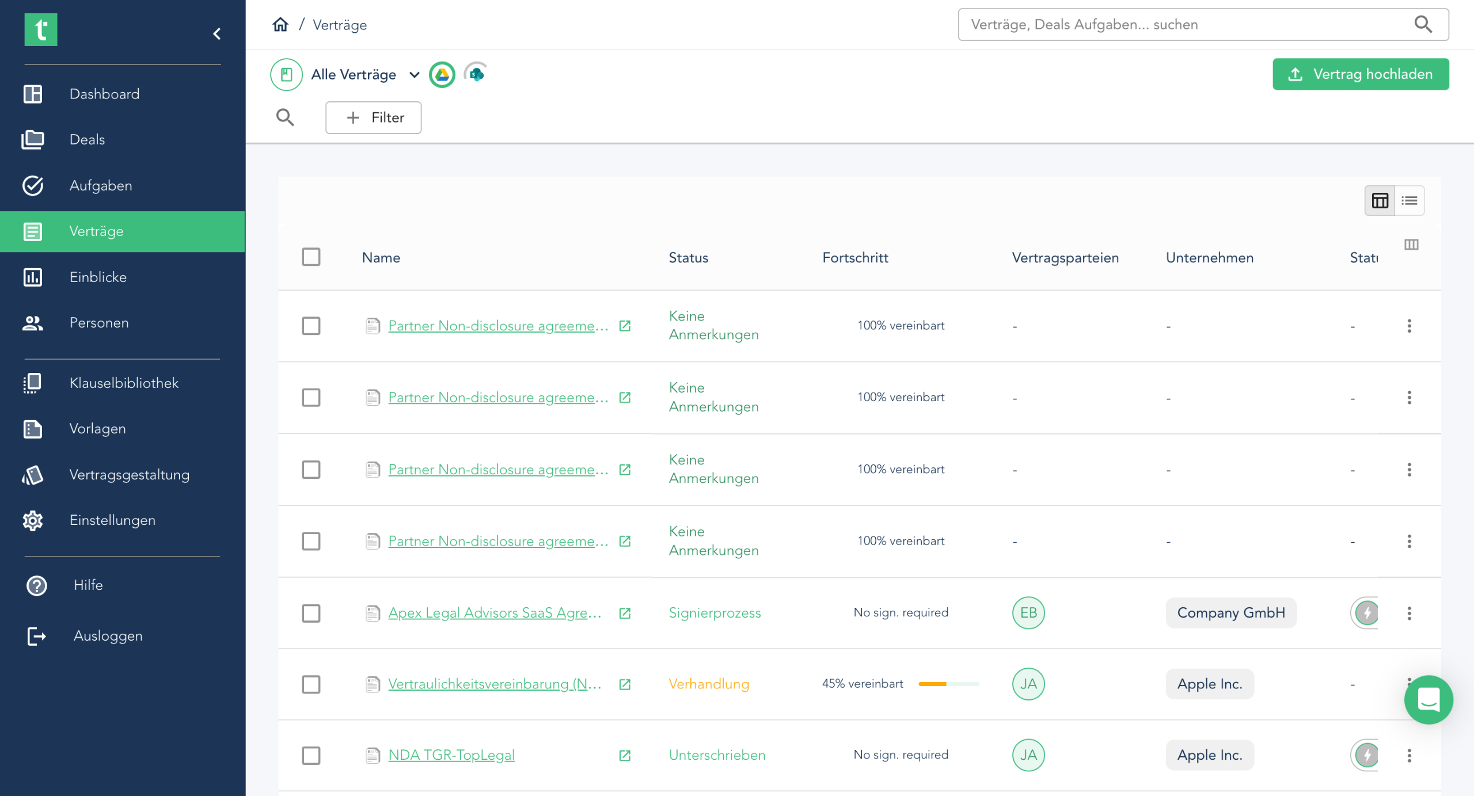
Task: Tick checkbox for Apex Legal Advisors row
Action: [x=311, y=613]
